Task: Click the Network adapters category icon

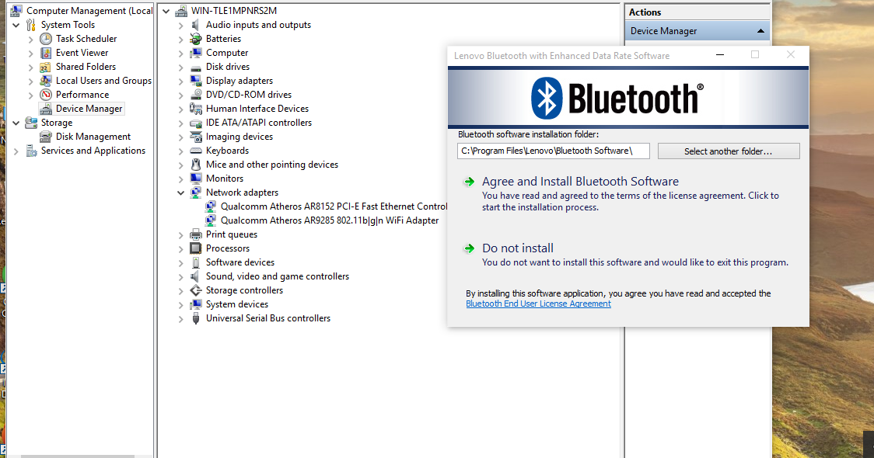Action: click(195, 193)
